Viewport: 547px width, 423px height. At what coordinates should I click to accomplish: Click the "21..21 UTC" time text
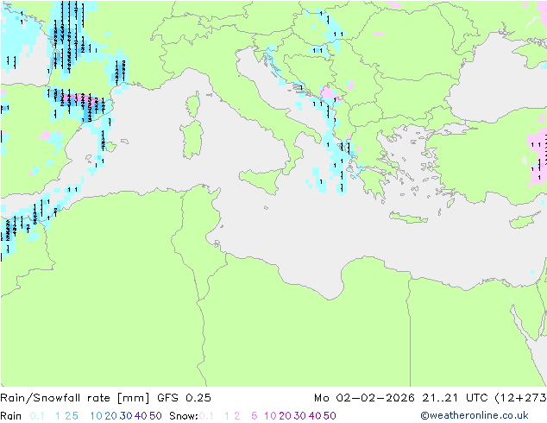click(x=455, y=398)
